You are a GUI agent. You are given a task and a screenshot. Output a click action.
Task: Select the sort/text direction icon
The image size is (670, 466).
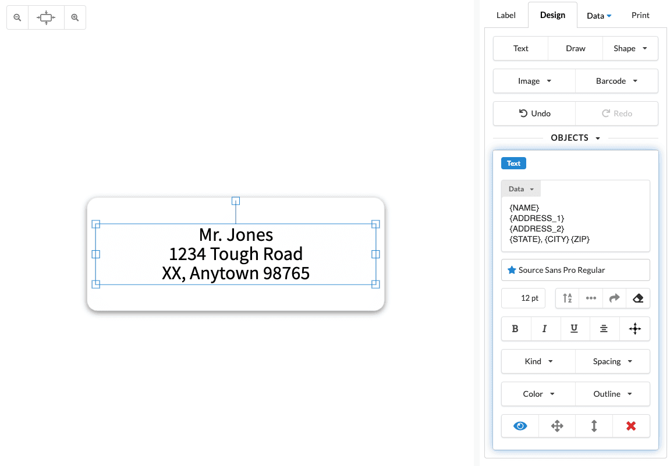click(x=566, y=298)
